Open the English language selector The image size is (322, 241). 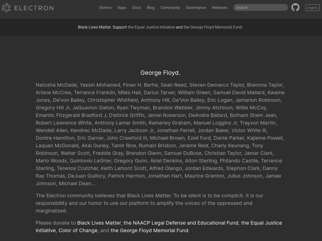pyautogui.click(x=312, y=8)
